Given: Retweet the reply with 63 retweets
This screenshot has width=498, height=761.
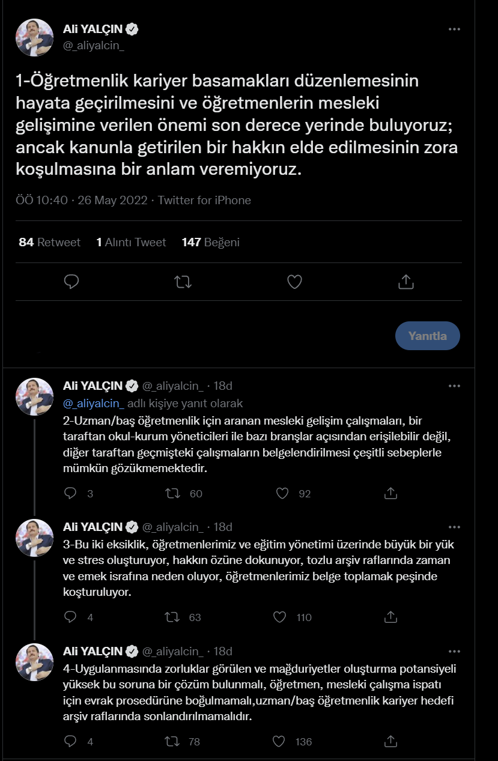Looking at the screenshot, I should tap(172, 617).
